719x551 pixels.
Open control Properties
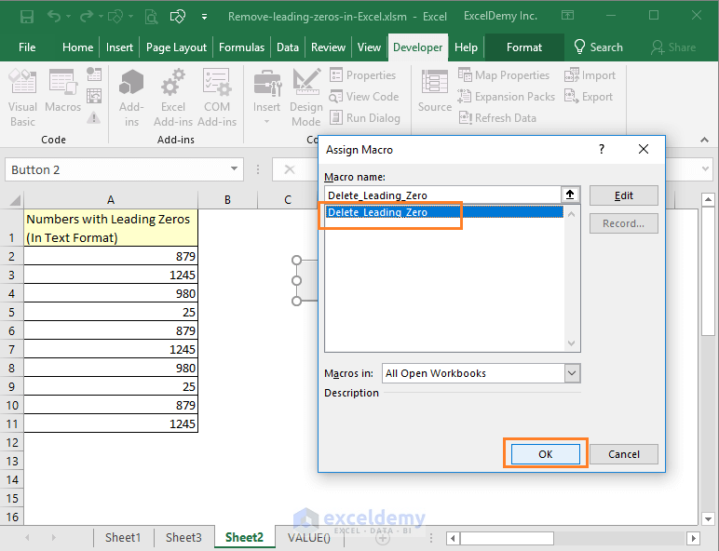click(362, 74)
